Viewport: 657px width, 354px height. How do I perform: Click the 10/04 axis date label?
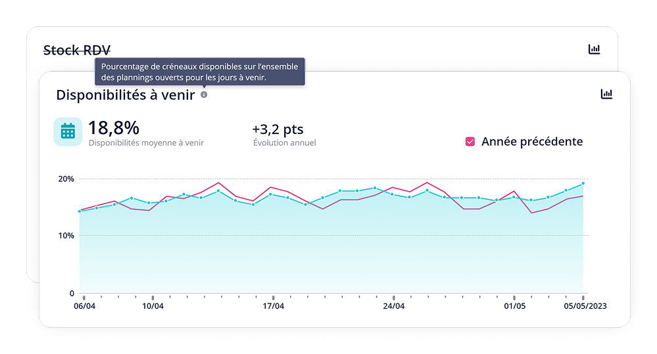[x=153, y=306]
